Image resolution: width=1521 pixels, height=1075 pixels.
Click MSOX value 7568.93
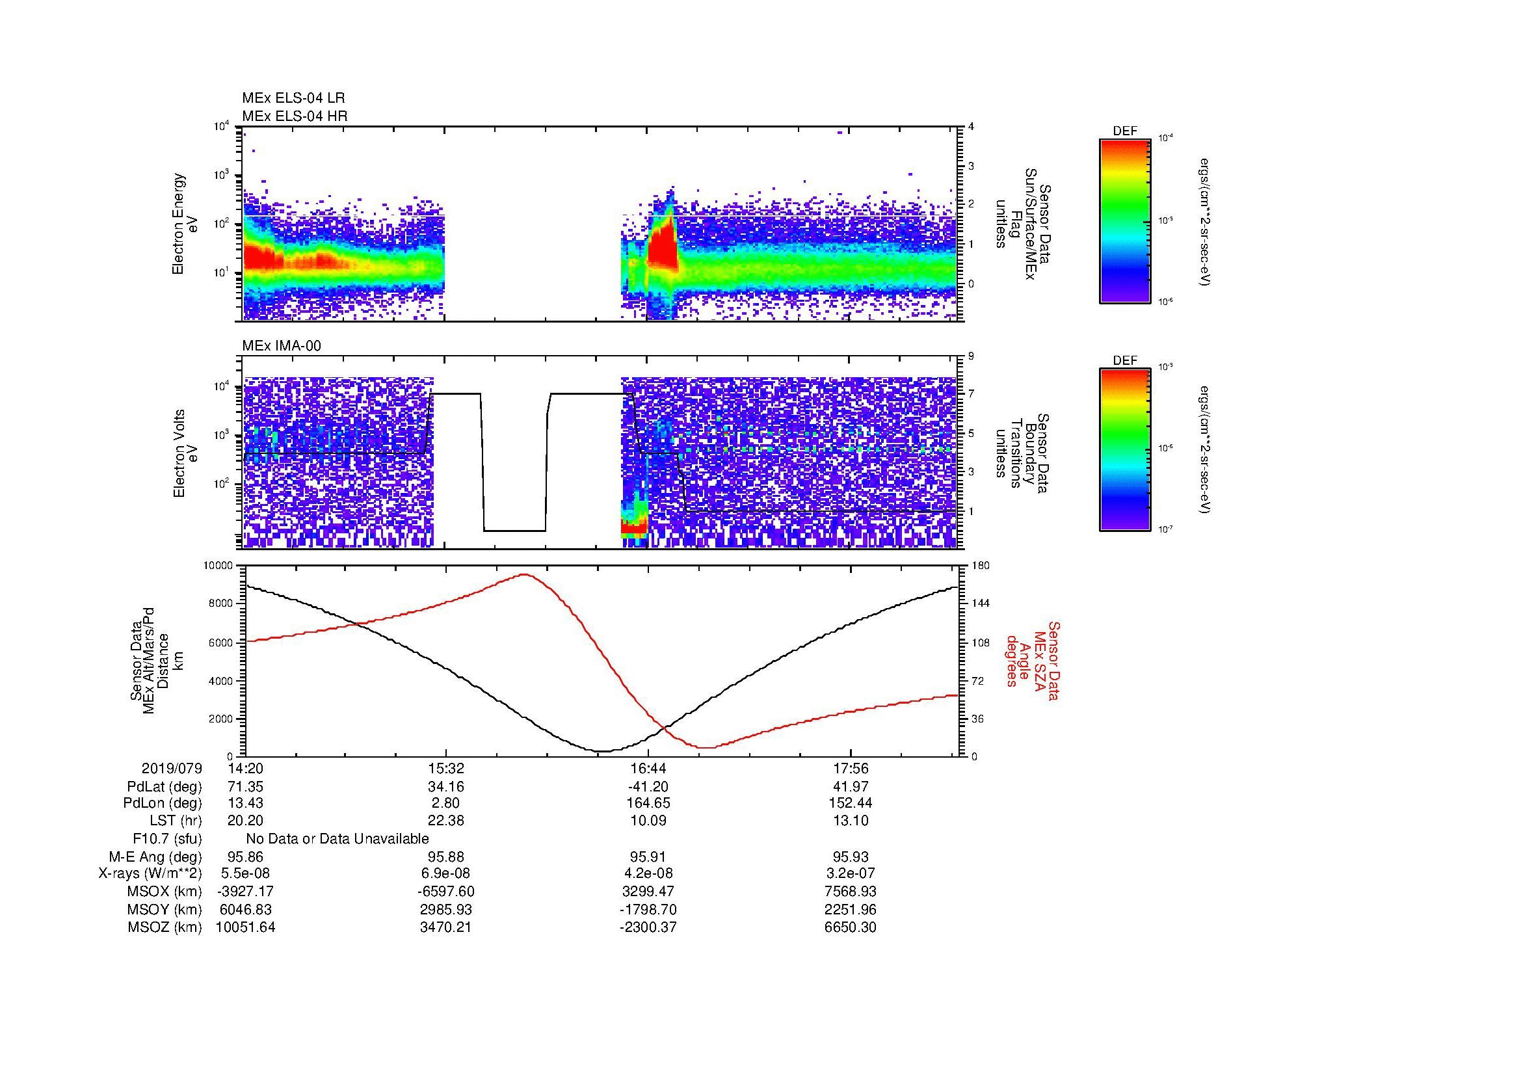click(x=850, y=892)
